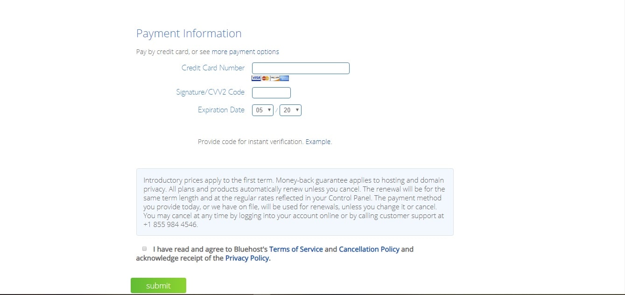Click the Mastercard logo icon
This screenshot has height=295, width=625.
pos(266,78)
